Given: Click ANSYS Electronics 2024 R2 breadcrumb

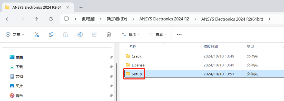Looking at the screenshot, I should click(x=164, y=19).
